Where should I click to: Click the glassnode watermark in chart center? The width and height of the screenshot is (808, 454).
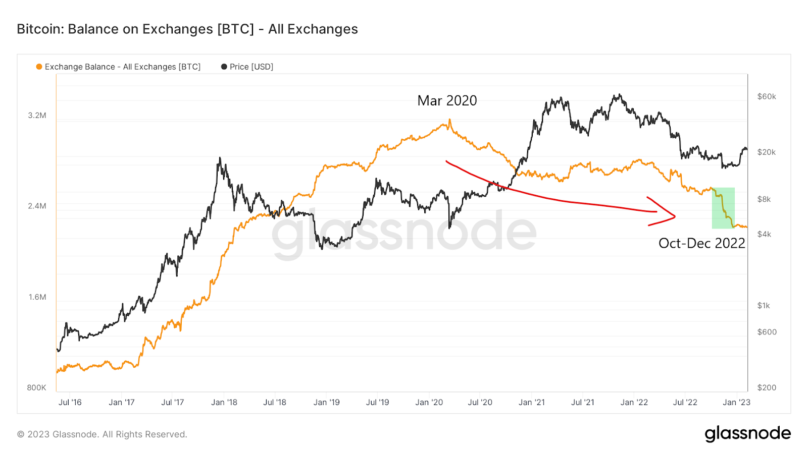coord(404,232)
